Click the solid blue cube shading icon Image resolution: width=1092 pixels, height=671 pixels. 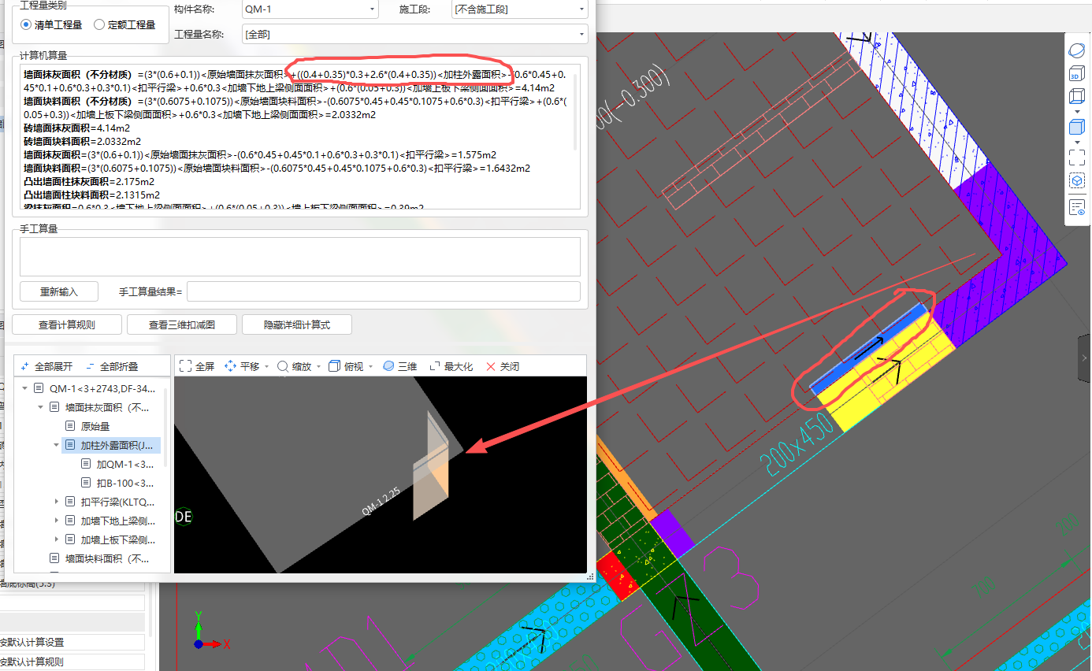pos(1077,127)
